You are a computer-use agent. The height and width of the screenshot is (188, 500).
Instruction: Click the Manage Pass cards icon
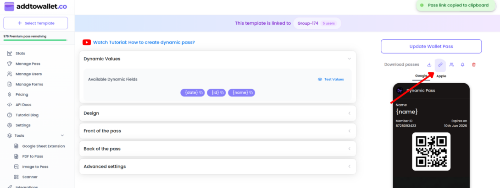pyautogui.click(x=10, y=64)
